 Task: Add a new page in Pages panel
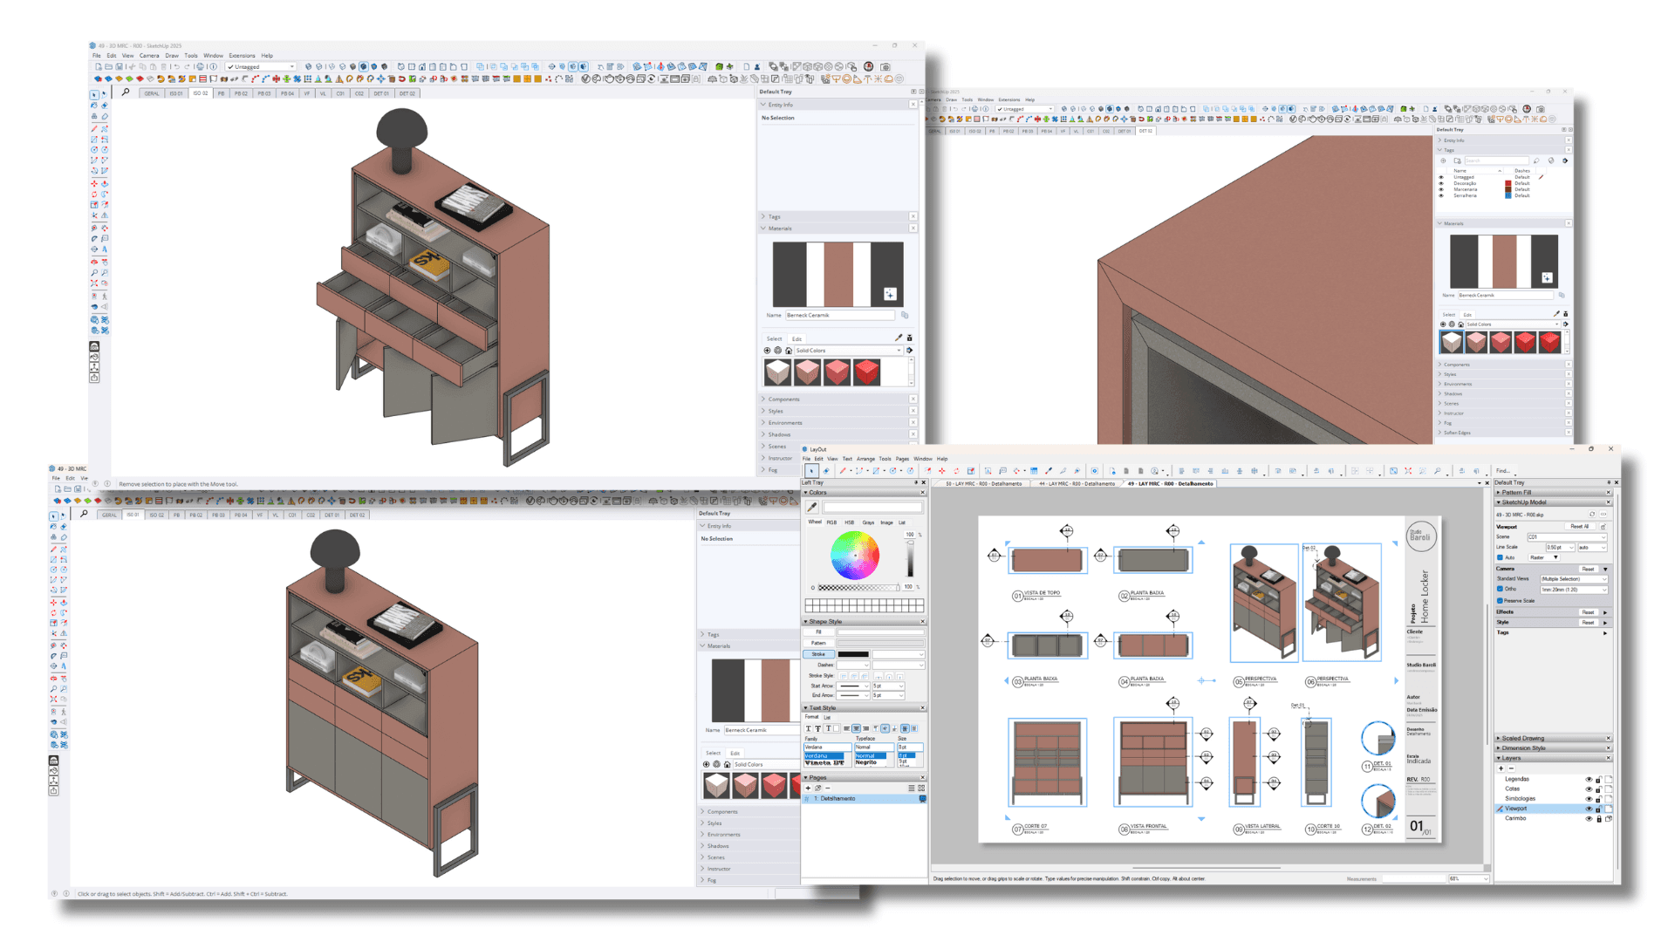[x=808, y=788]
